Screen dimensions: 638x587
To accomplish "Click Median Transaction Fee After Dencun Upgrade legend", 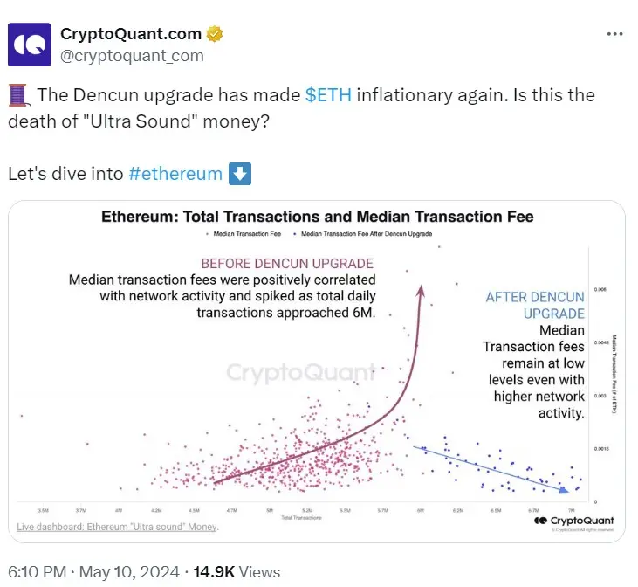I will coord(363,234).
